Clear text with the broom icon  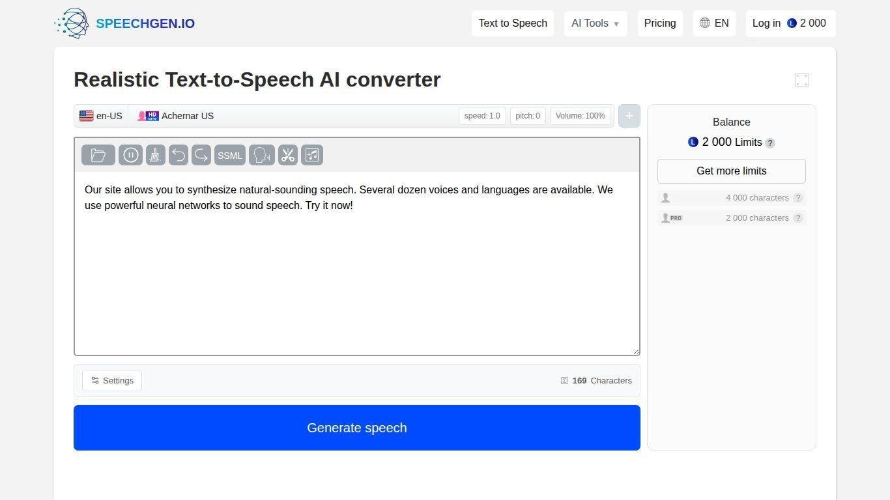click(x=156, y=155)
